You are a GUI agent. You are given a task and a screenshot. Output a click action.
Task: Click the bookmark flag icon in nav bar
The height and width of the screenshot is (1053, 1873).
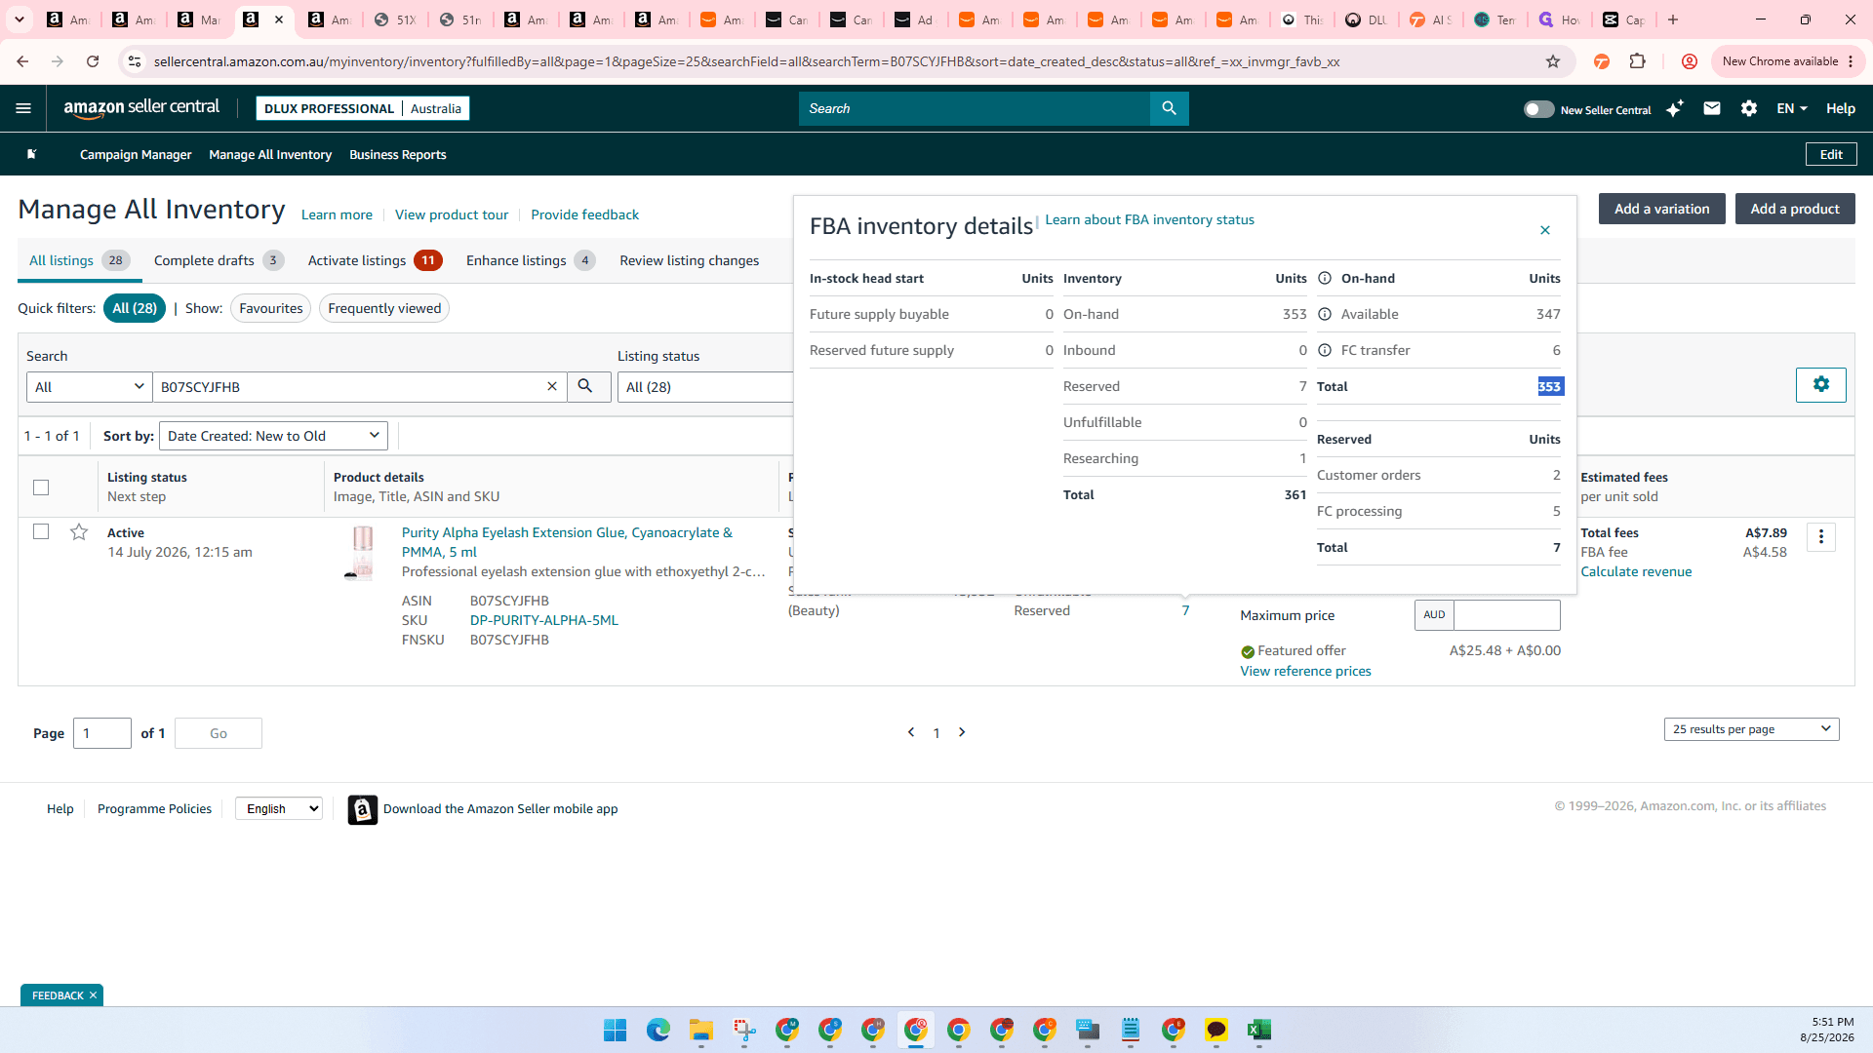32,154
